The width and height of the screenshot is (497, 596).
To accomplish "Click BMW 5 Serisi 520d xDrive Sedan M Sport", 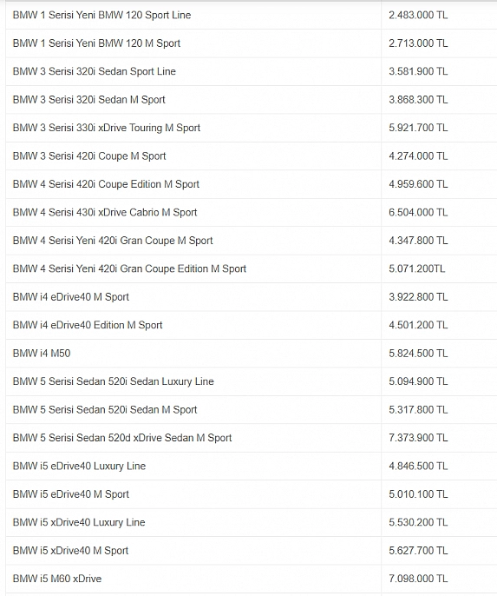I will coord(122,438).
